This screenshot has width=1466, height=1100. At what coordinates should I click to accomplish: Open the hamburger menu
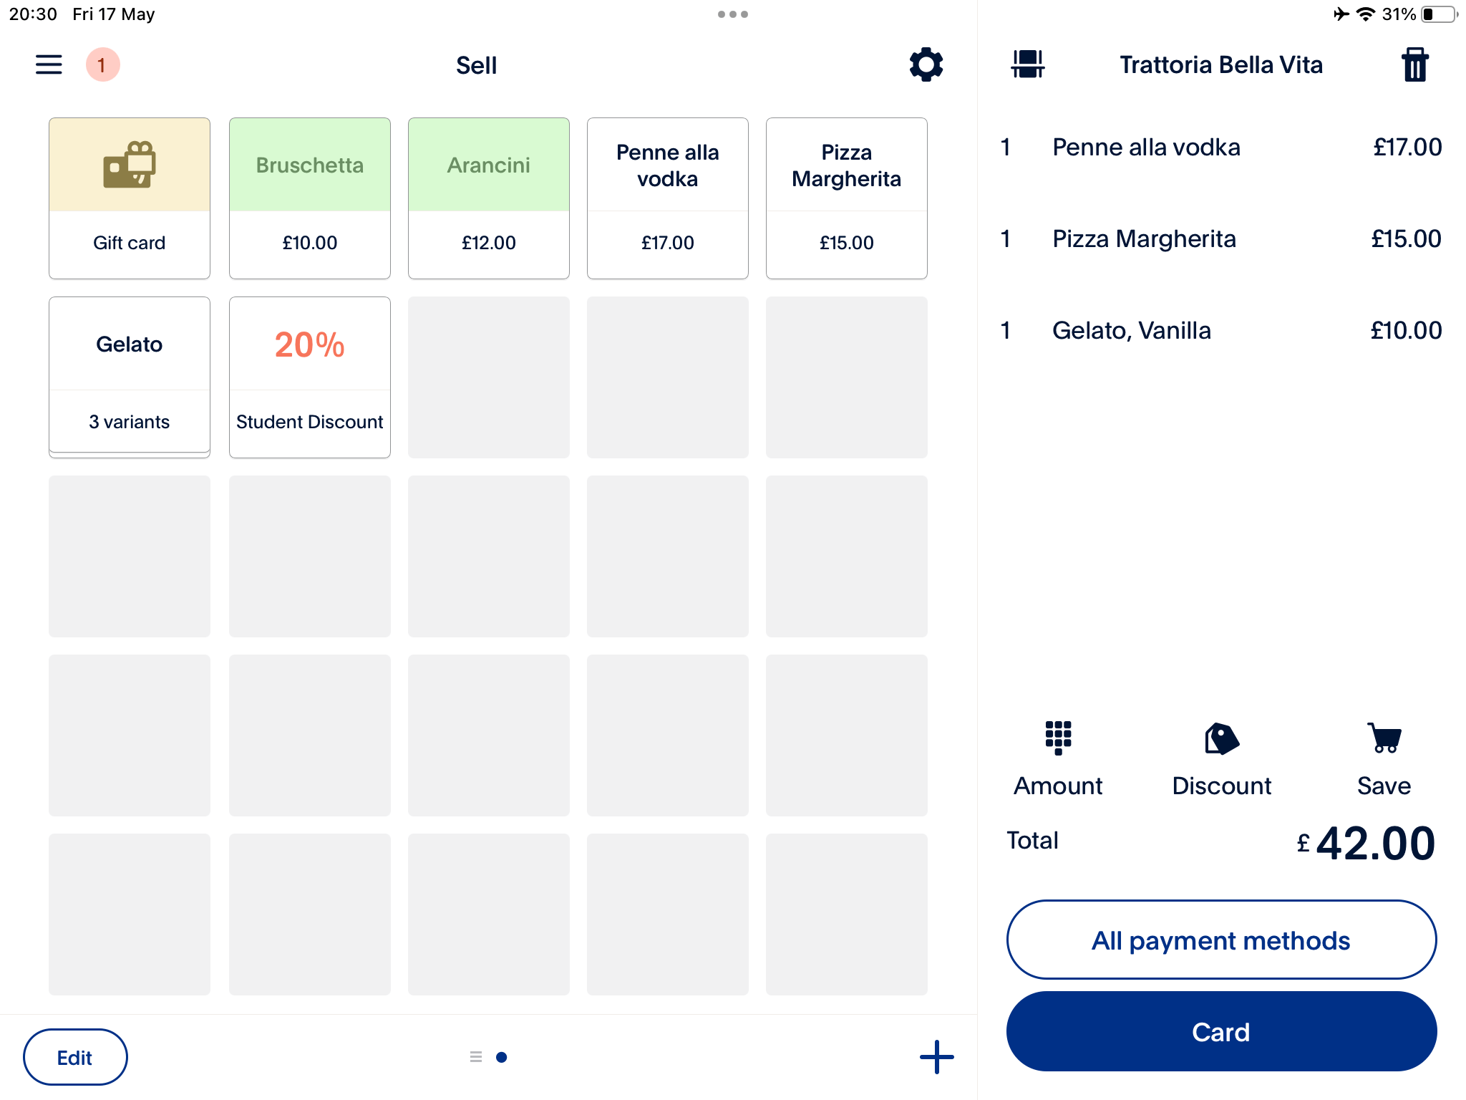pyautogui.click(x=49, y=64)
